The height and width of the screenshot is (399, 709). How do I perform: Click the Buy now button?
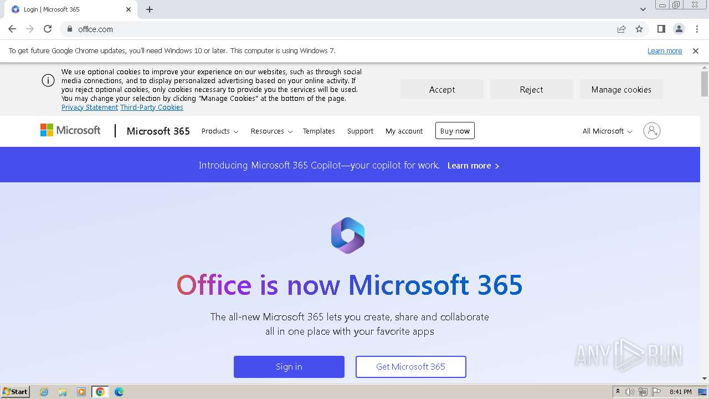455,131
